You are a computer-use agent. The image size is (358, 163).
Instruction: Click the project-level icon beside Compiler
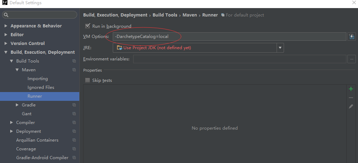pos(74,123)
